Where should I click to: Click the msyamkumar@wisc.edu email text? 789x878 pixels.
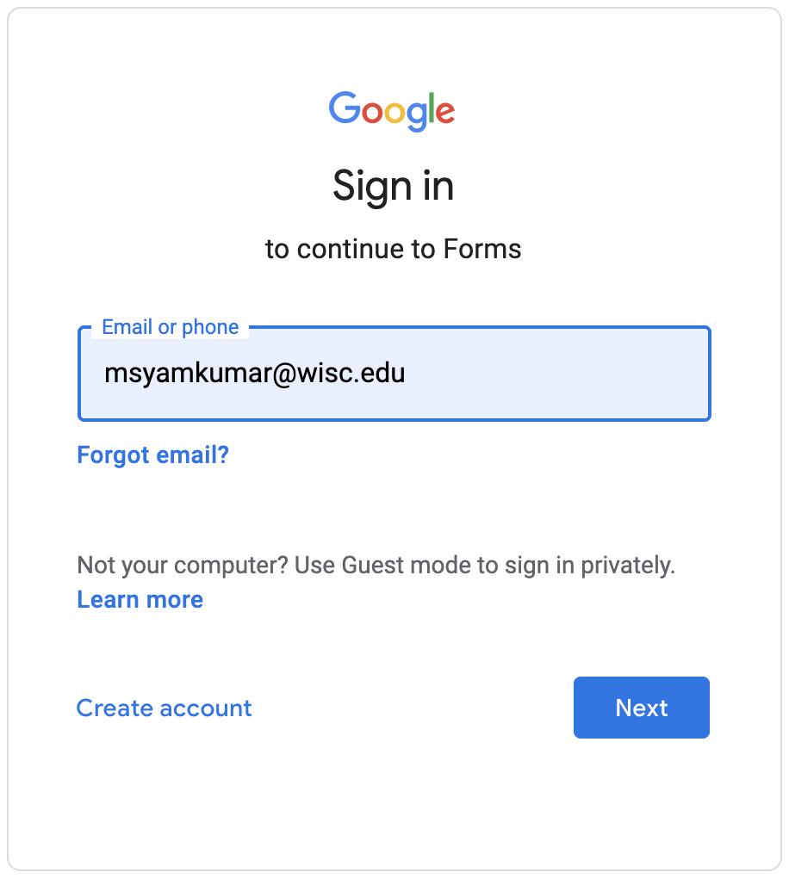click(x=254, y=374)
